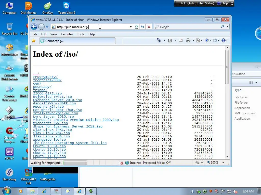The height and width of the screenshot is (195, 261).
Task: Click the page scrollbar up arrow
Action: tap(227, 48)
